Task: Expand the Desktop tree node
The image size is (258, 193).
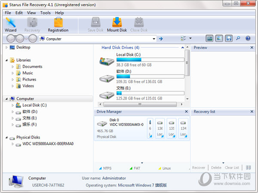Action: pyautogui.click(x=6, y=48)
